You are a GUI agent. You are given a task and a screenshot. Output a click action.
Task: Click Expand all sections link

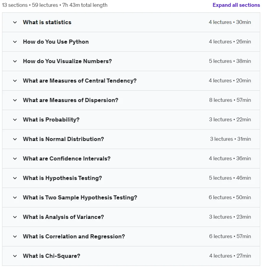[x=236, y=5]
